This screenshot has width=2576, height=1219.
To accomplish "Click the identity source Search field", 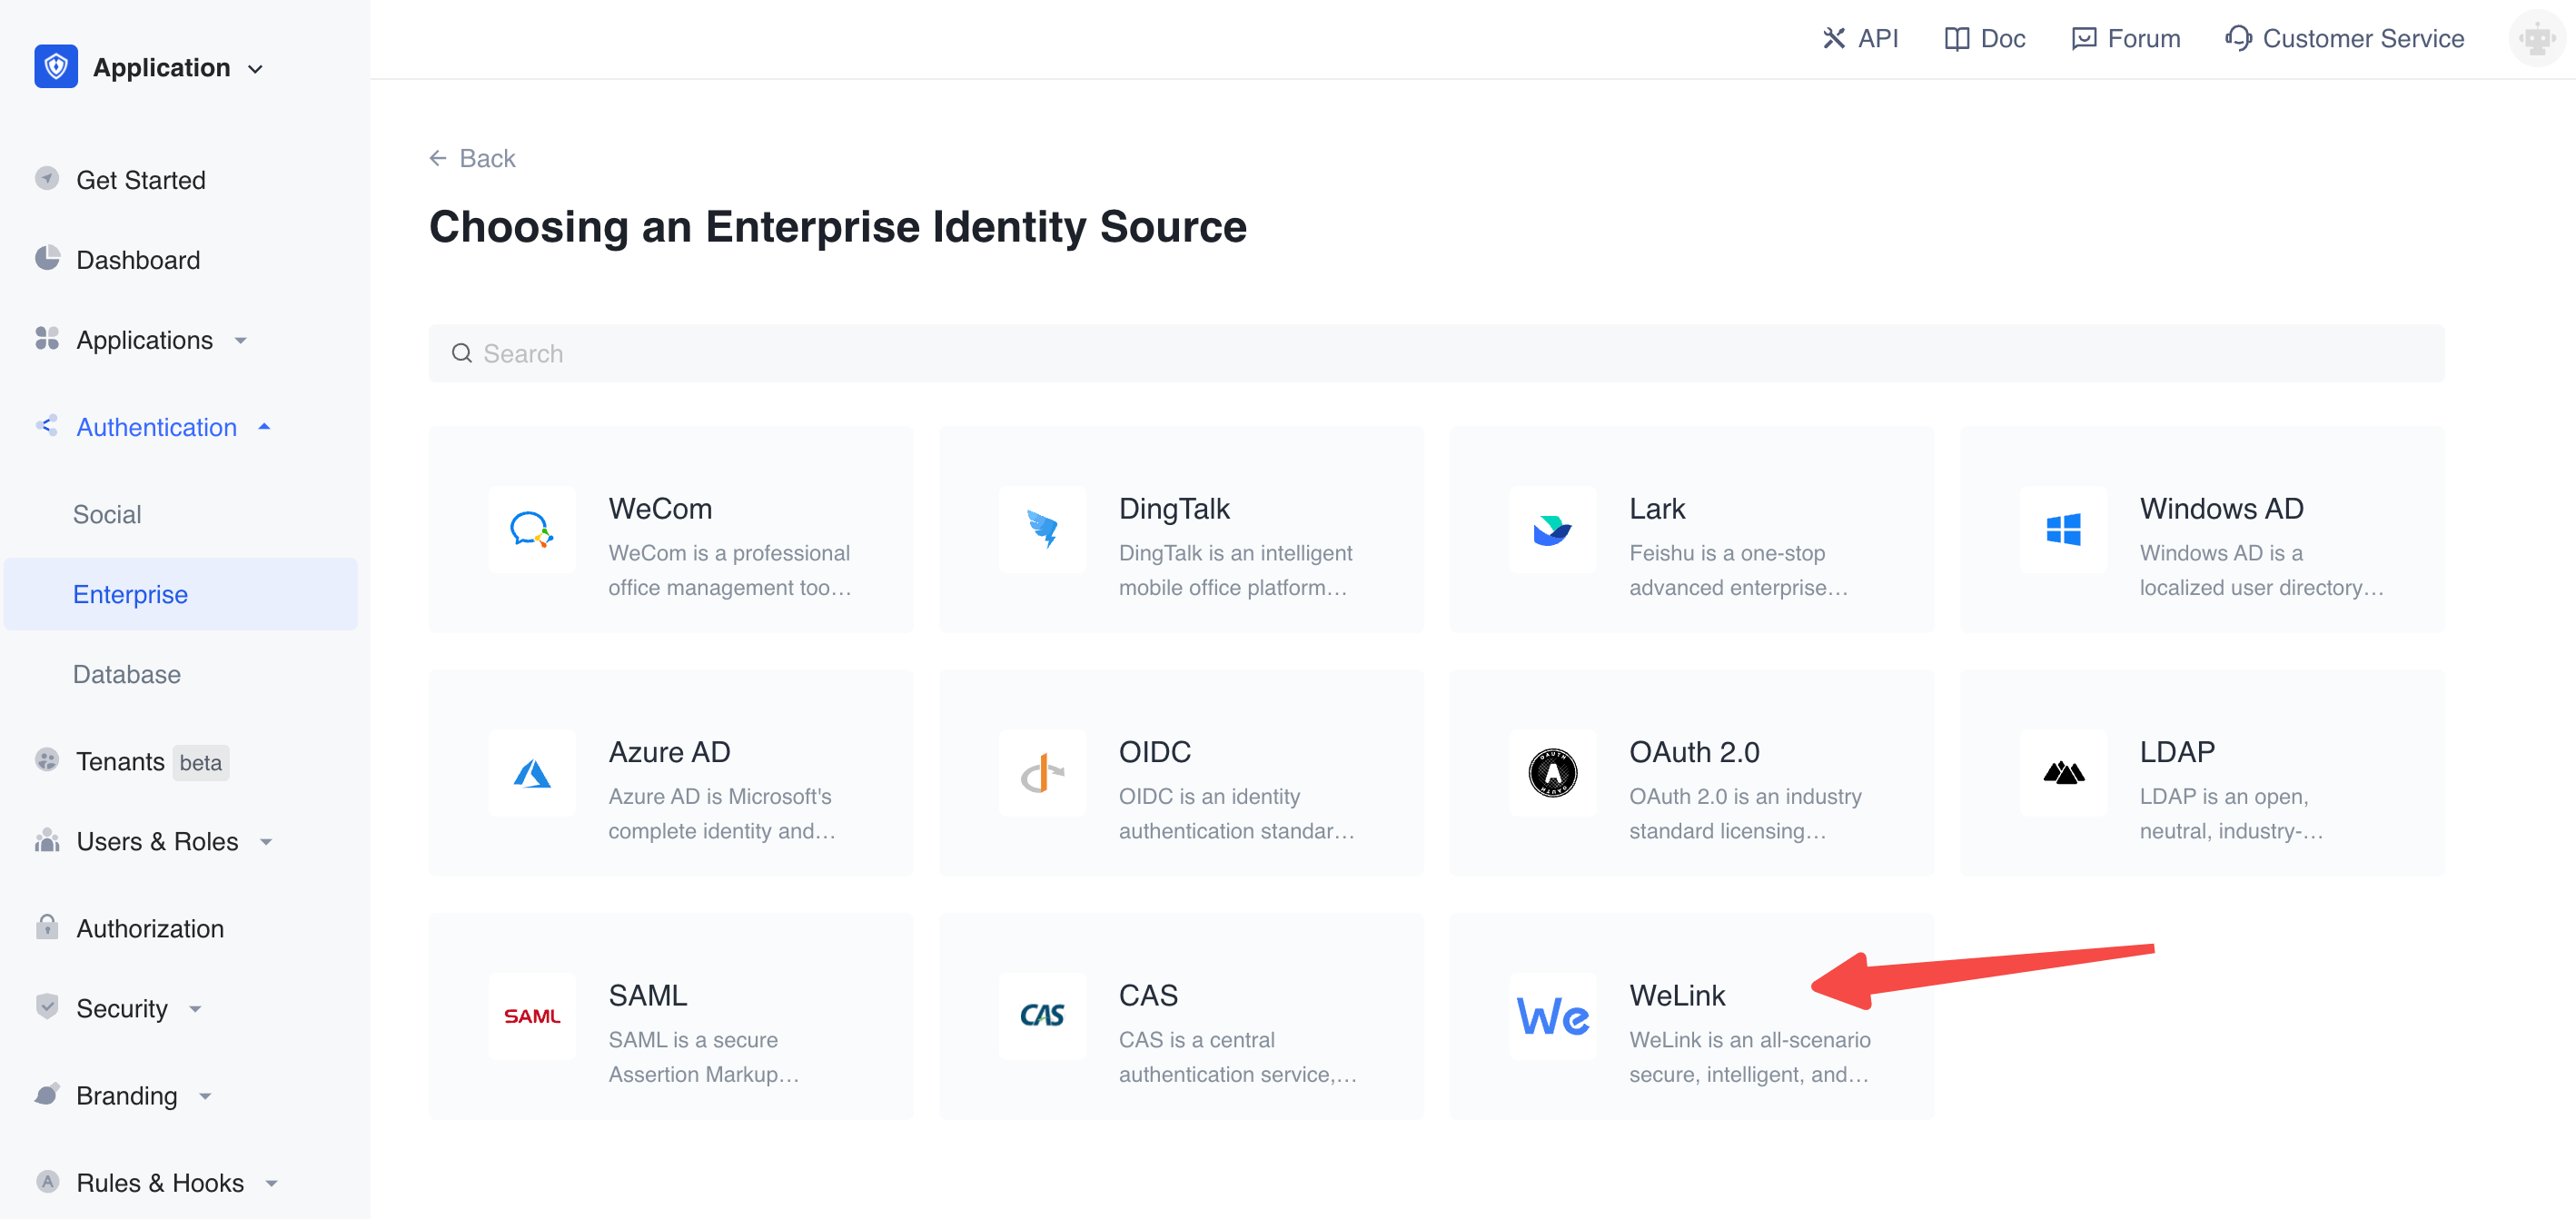I will [x=1435, y=353].
